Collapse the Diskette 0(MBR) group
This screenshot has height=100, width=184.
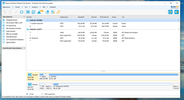[178, 20]
